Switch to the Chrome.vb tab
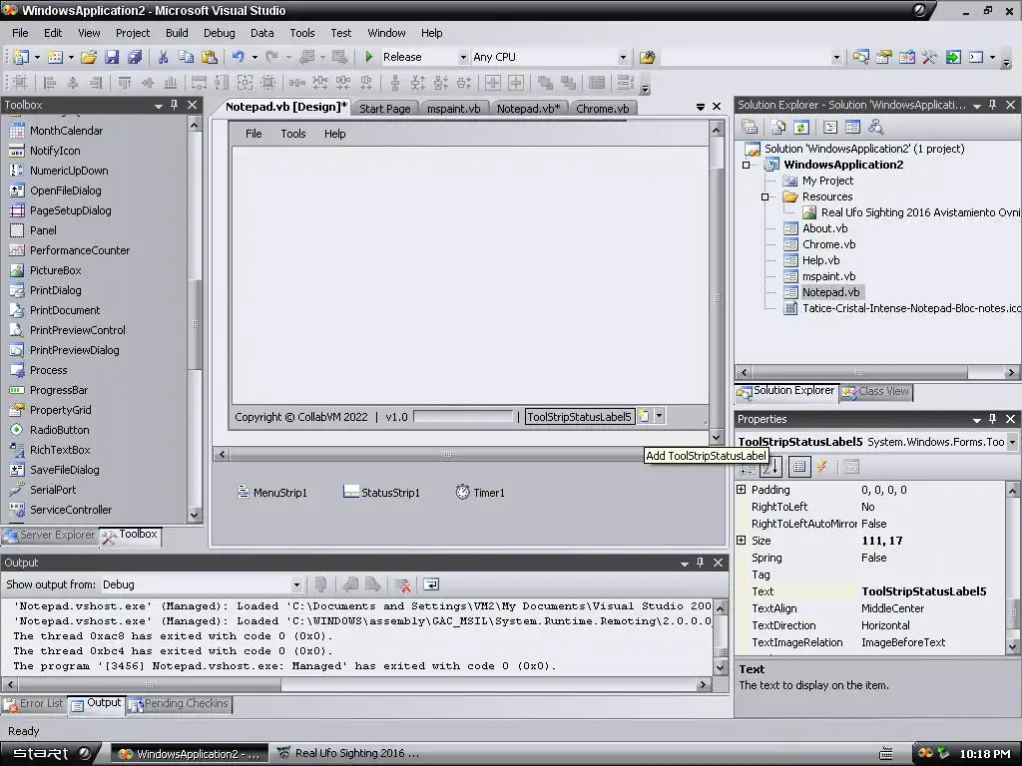 (x=602, y=109)
